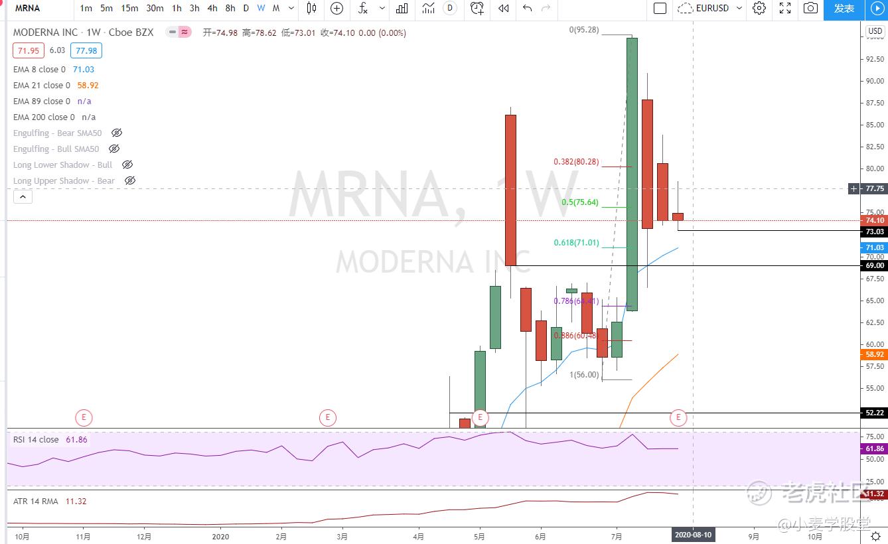Viewport: 888px width, 544px height.
Task: Switch to the 5m timeframe
Action: tap(107, 9)
